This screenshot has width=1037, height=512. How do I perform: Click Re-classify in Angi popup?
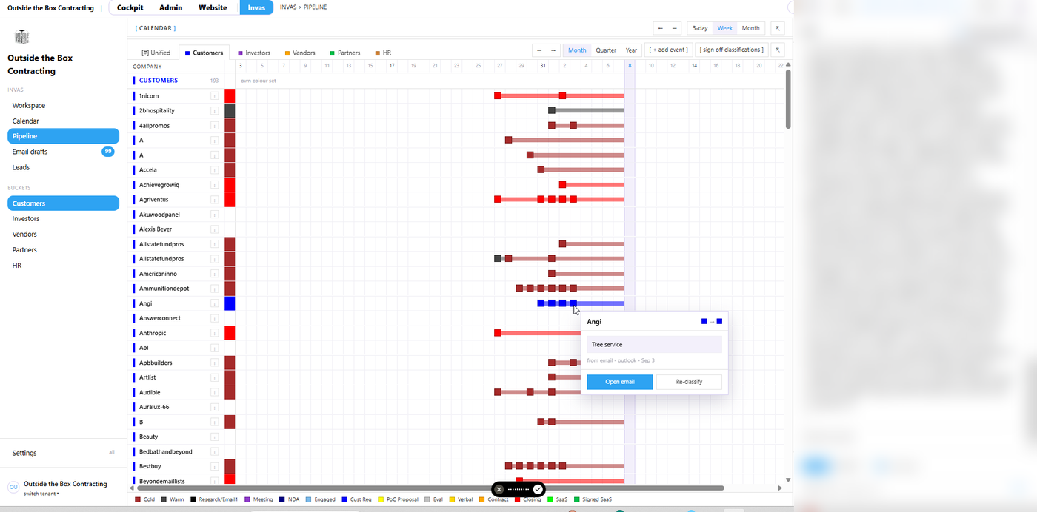tap(689, 382)
